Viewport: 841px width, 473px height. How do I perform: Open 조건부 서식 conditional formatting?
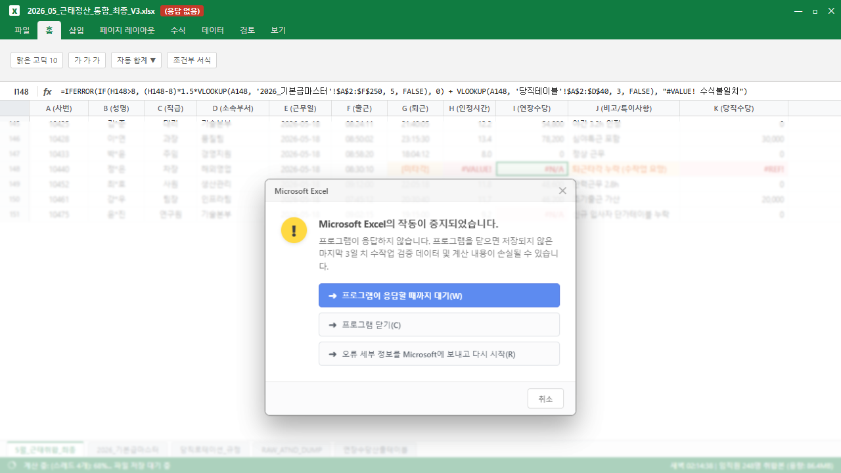pyautogui.click(x=192, y=60)
